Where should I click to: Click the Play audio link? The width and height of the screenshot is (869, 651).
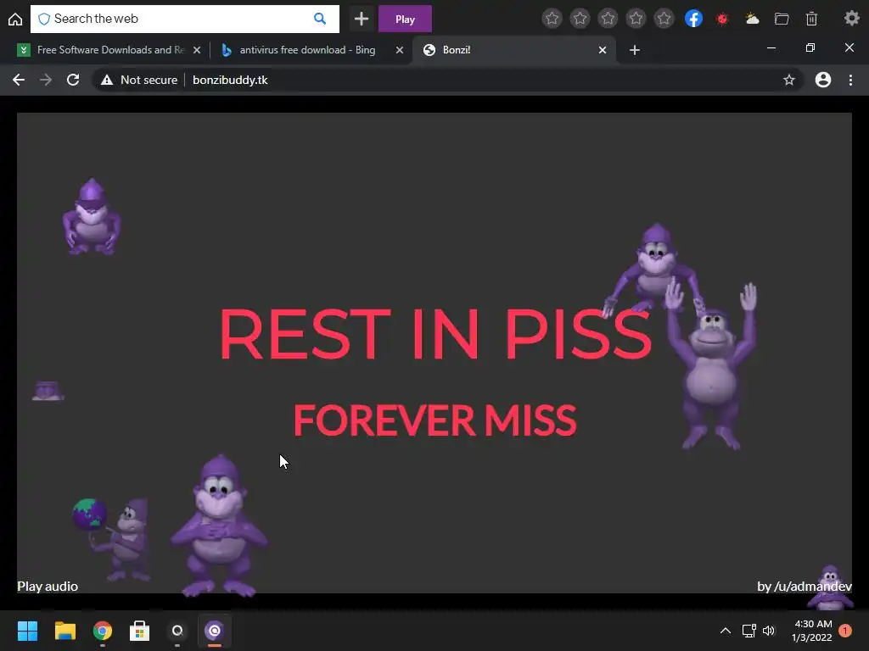coord(48,587)
